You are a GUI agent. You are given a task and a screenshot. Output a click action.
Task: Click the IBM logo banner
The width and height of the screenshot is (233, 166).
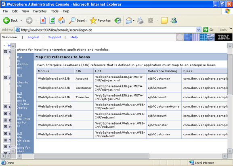pyautogui.click(x=223, y=37)
